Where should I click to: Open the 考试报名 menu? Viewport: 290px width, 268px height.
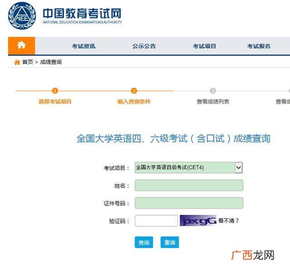click(x=259, y=46)
